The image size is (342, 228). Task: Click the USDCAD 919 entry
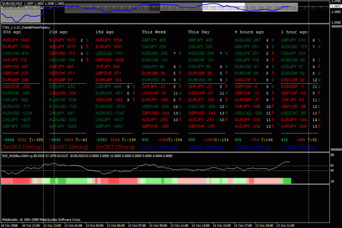tap(15, 53)
